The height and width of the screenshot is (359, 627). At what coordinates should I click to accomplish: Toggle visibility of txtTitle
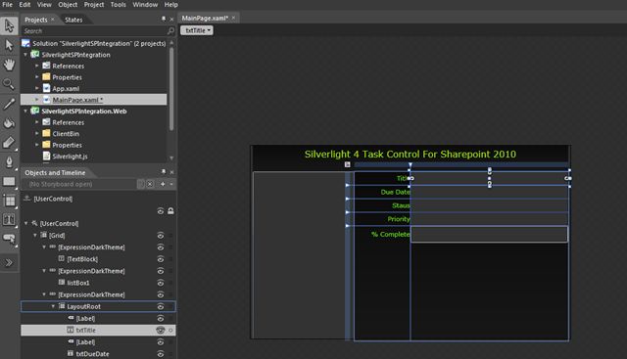tap(161, 330)
